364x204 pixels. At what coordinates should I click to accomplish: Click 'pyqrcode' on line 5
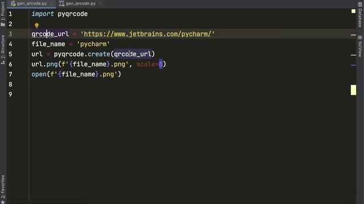(x=69, y=54)
